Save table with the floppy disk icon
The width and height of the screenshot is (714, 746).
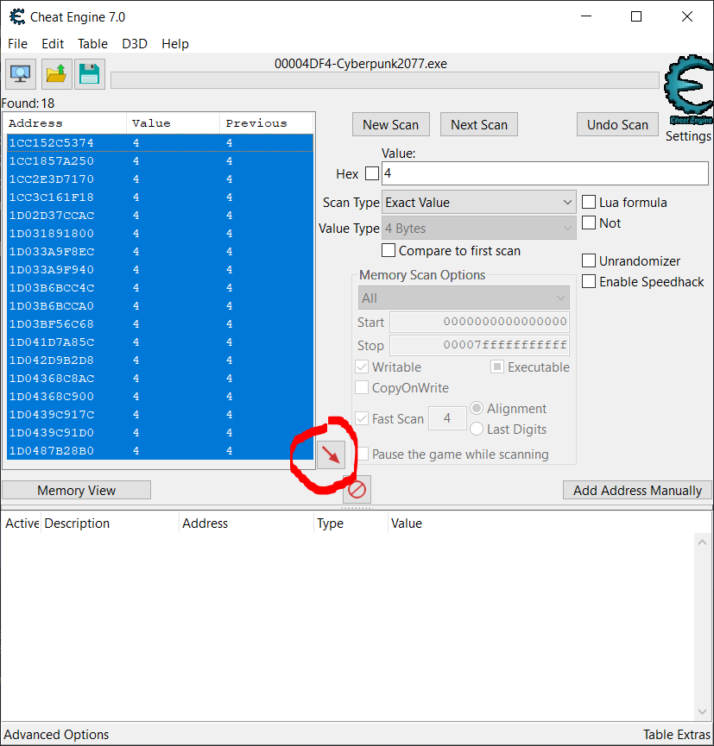click(x=89, y=74)
